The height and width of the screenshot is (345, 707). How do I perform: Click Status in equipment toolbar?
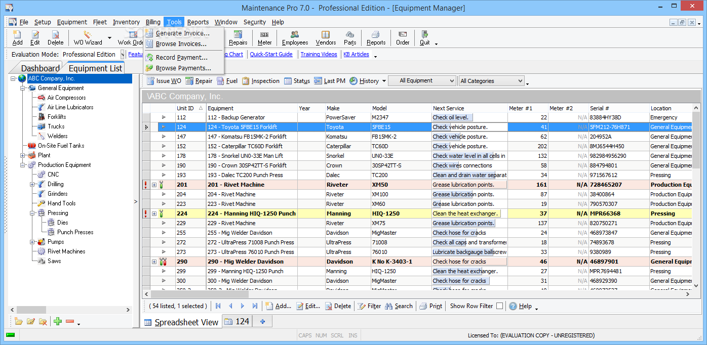[x=297, y=81]
